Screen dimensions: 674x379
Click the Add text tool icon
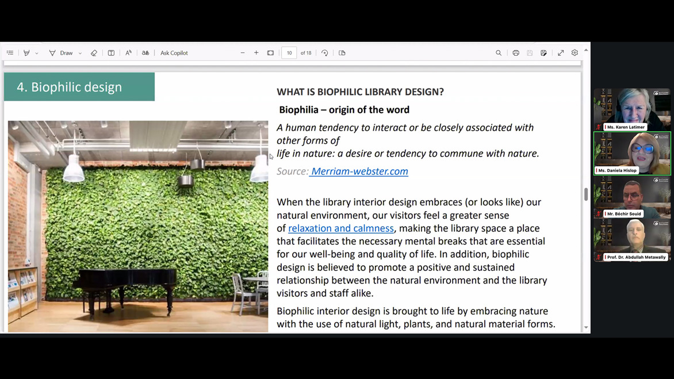[x=111, y=53]
